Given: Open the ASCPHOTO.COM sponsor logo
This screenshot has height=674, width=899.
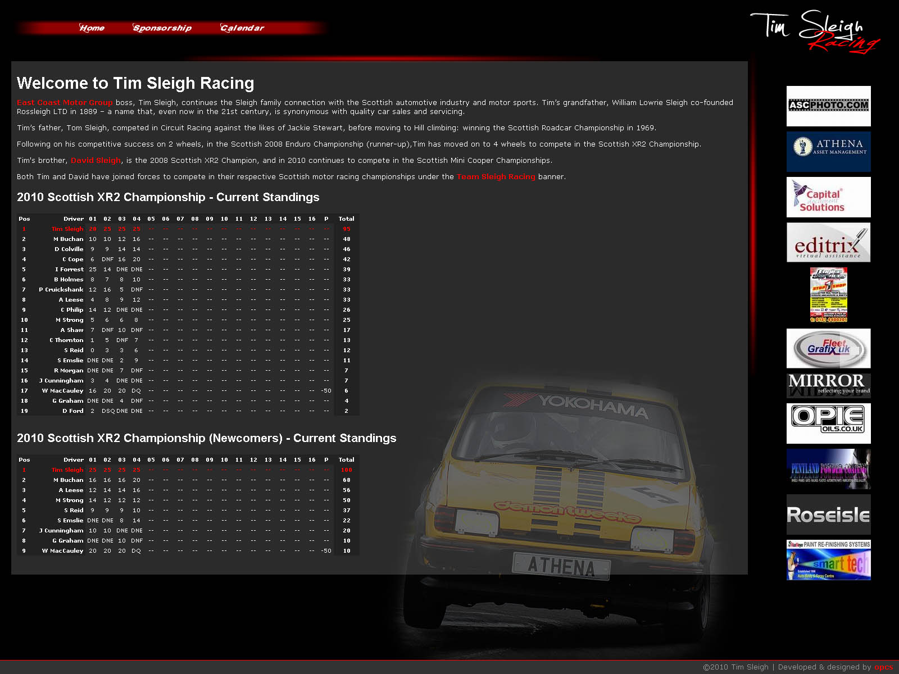Looking at the screenshot, I should [x=828, y=106].
